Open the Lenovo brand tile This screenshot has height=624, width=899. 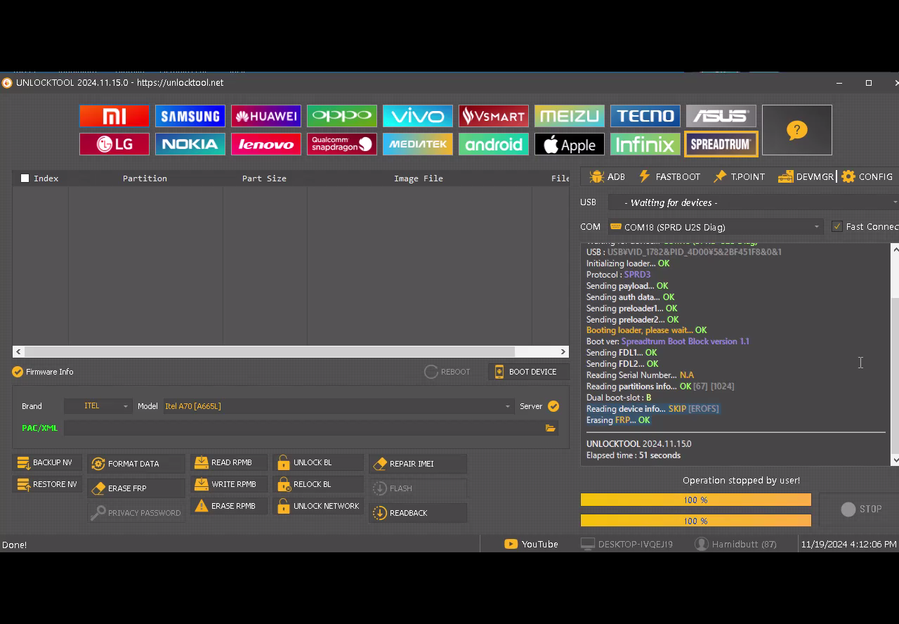pos(265,144)
